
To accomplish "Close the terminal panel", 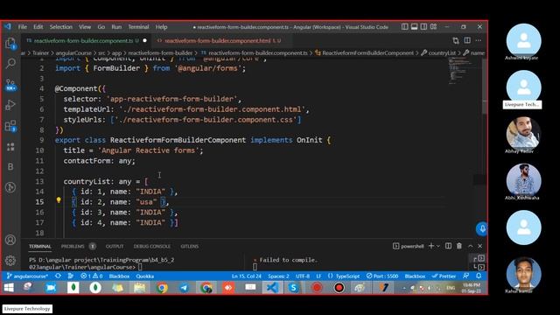I will 480,246.
